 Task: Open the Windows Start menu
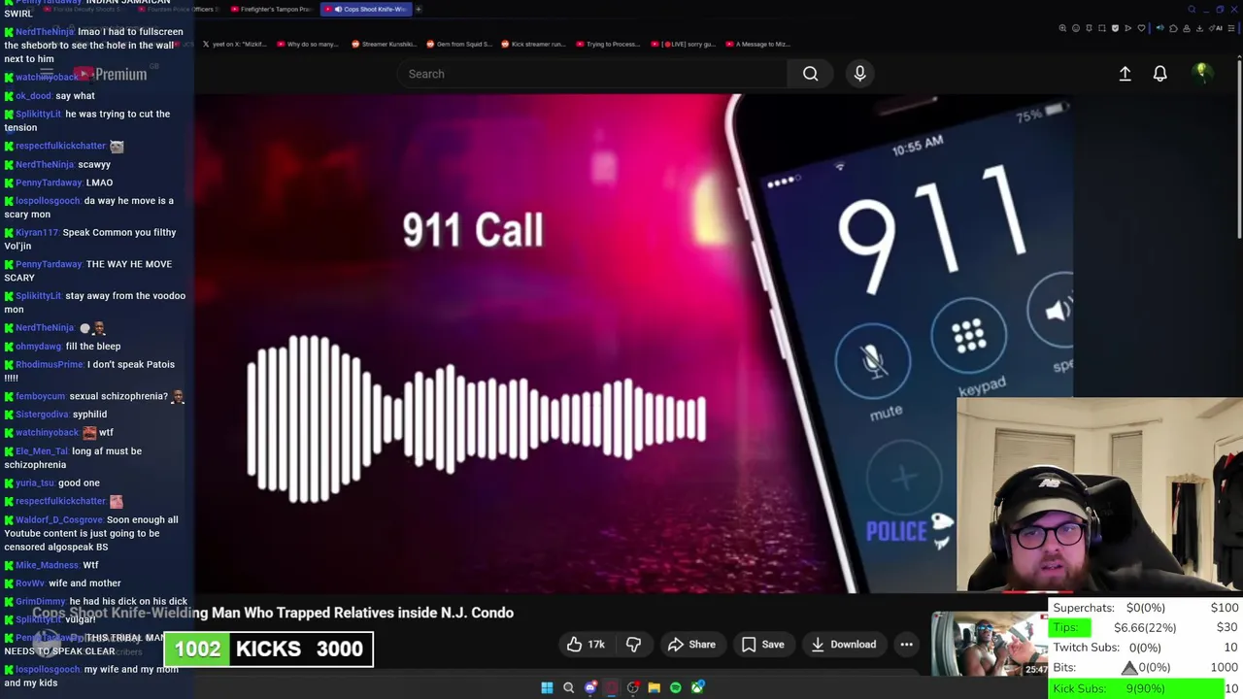547,687
